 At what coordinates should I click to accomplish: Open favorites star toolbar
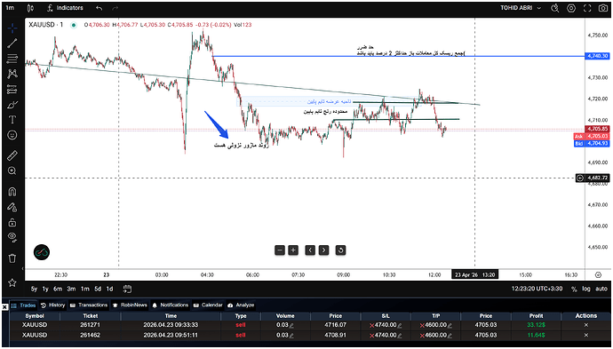(12, 282)
